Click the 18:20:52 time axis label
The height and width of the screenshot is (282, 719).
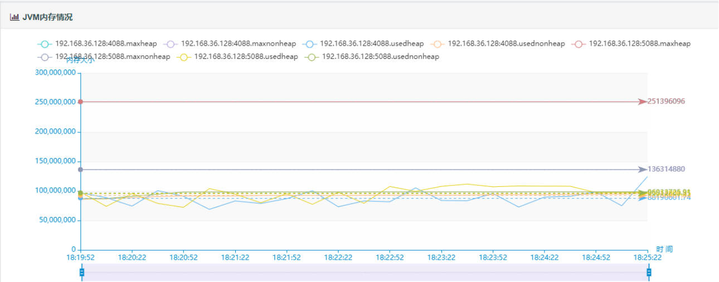pyautogui.click(x=183, y=258)
